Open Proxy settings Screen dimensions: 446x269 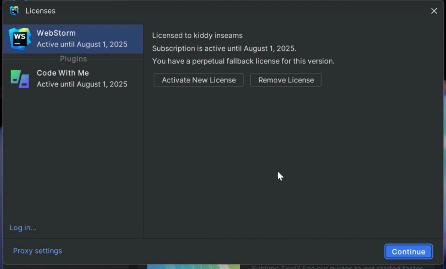pos(37,251)
